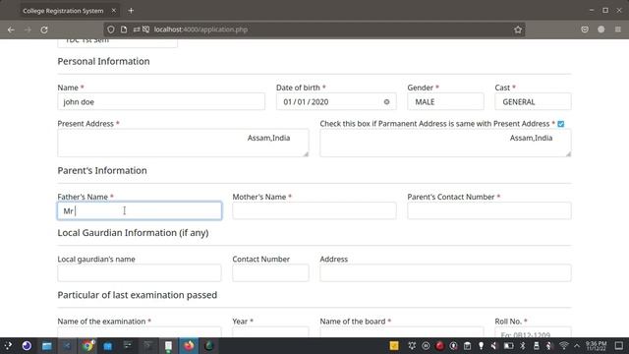Image resolution: width=629 pixels, height=354 pixels.
Task: Click the Permanent Address text area
Action: click(x=445, y=143)
